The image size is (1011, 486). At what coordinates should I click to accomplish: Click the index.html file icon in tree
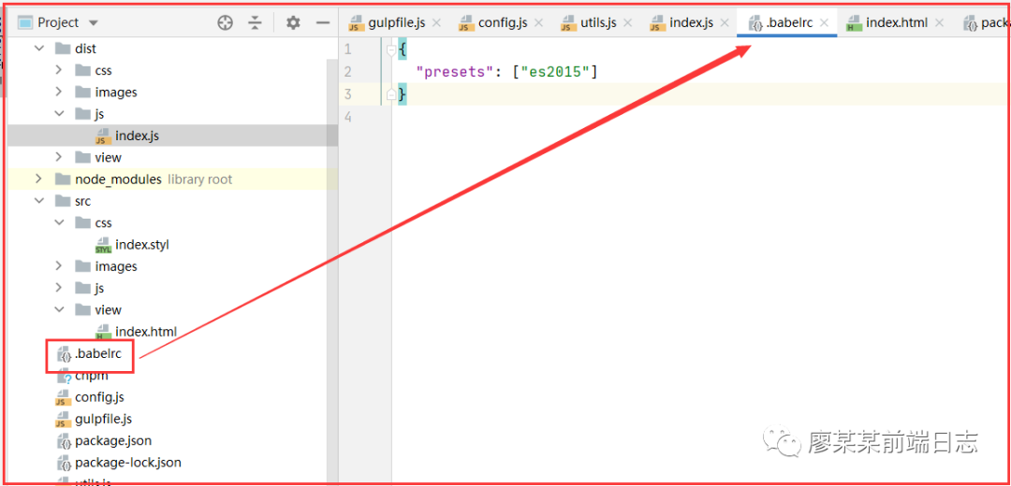click(103, 332)
